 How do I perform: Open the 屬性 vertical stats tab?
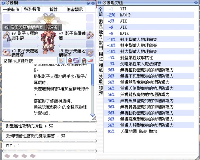pos(101,56)
